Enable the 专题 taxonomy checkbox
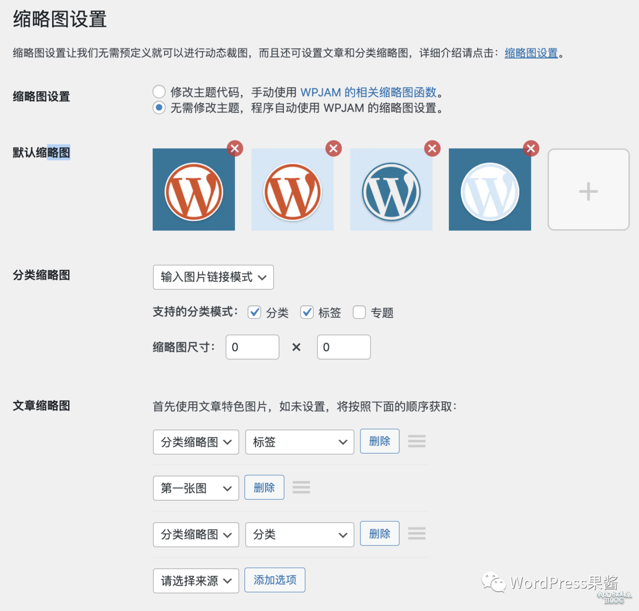This screenshot has height=611, width=639. point(359,312)
